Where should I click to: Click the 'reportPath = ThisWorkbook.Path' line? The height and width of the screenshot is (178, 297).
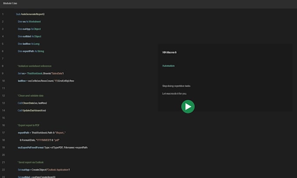[41, 133]
